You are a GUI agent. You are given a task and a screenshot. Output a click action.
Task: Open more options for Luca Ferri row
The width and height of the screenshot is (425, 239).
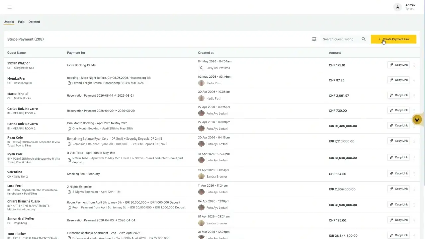(414, 189)
